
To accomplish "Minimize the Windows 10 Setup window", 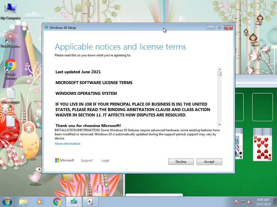I will (x=210, y=28).
